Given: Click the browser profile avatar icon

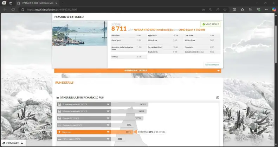Looking at the screenshot, I should pyautogui.click(x=4, y=3).
